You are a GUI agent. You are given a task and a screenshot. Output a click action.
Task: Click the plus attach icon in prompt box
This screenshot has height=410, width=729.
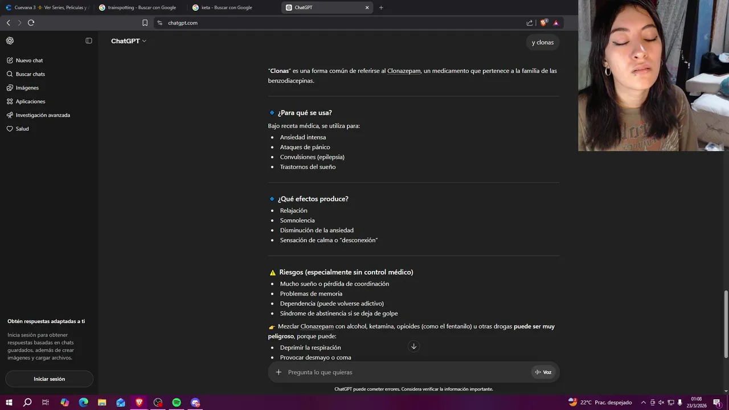(279, 372)
